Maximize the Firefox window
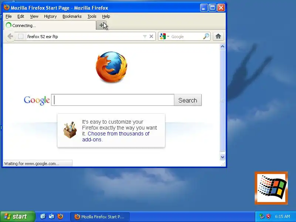The height and width of the screenshot is (222, 296). (x=212, y=8)
